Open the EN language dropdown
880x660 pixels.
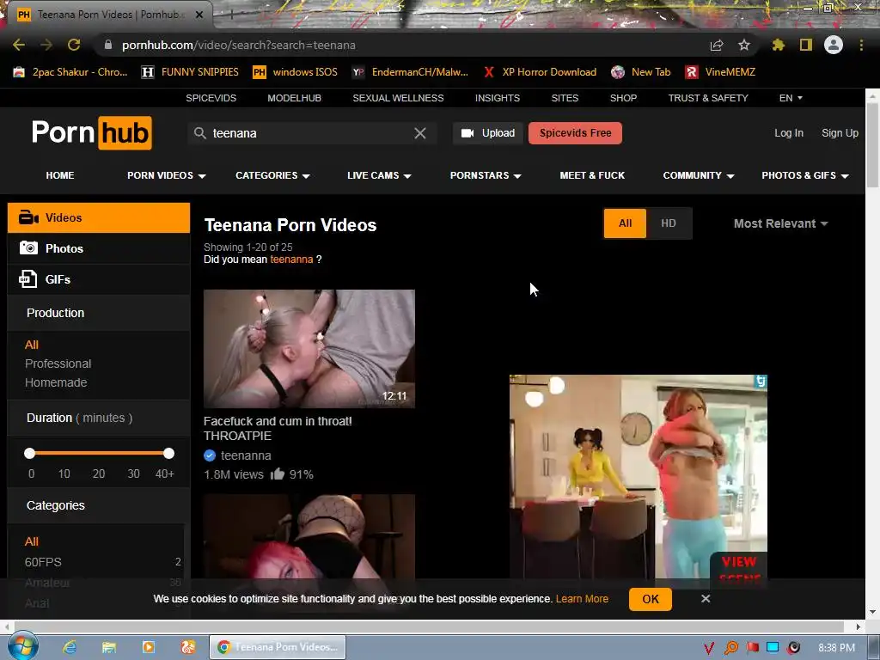point(791,98)
